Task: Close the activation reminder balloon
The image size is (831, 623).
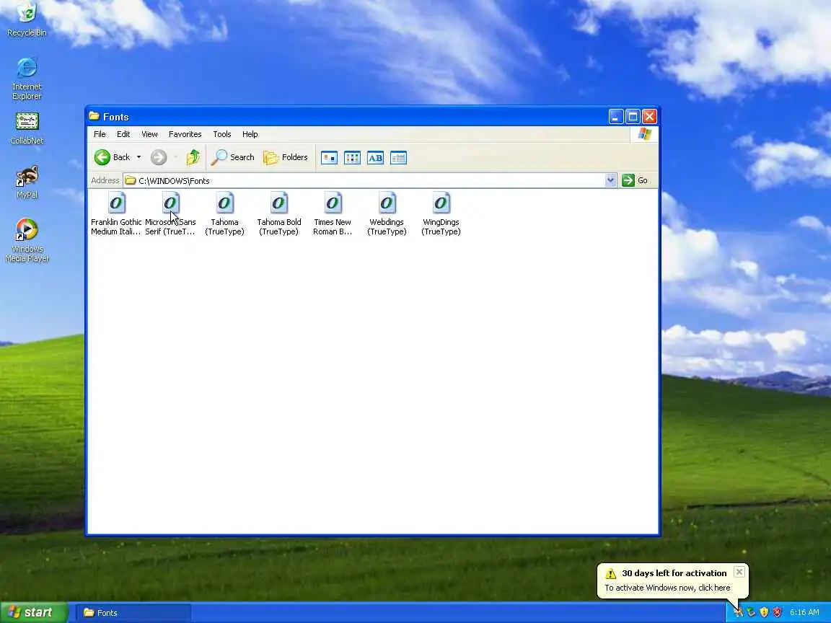Action: click(739, 572)
